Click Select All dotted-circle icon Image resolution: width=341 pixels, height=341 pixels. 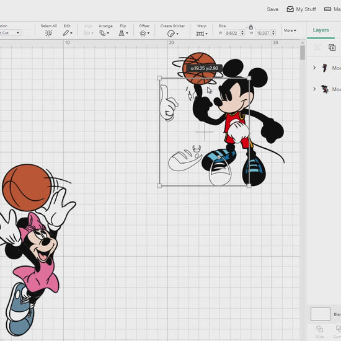click(49, 33)
